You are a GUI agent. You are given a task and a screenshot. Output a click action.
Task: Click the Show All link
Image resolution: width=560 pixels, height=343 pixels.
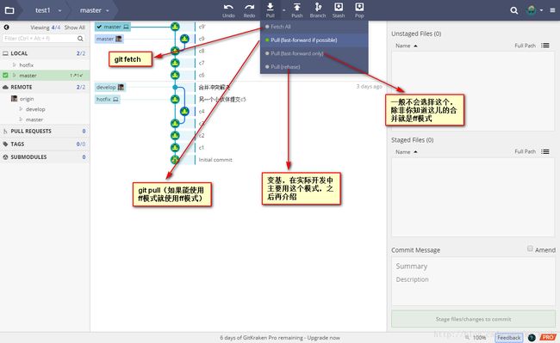(x=74, y=28)
